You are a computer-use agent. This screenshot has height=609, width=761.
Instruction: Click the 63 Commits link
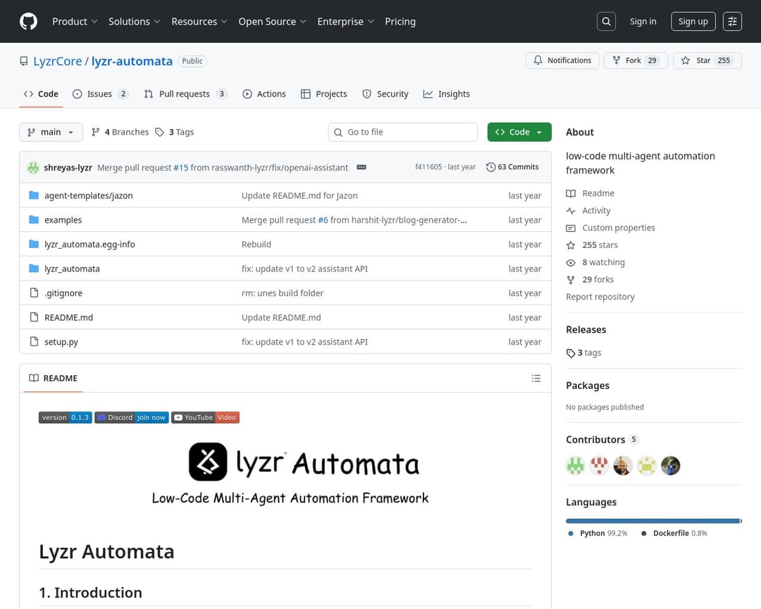click(x=512, y=167)
